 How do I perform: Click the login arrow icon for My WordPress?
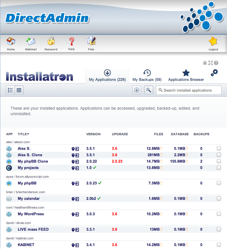(x=77, y=214)
